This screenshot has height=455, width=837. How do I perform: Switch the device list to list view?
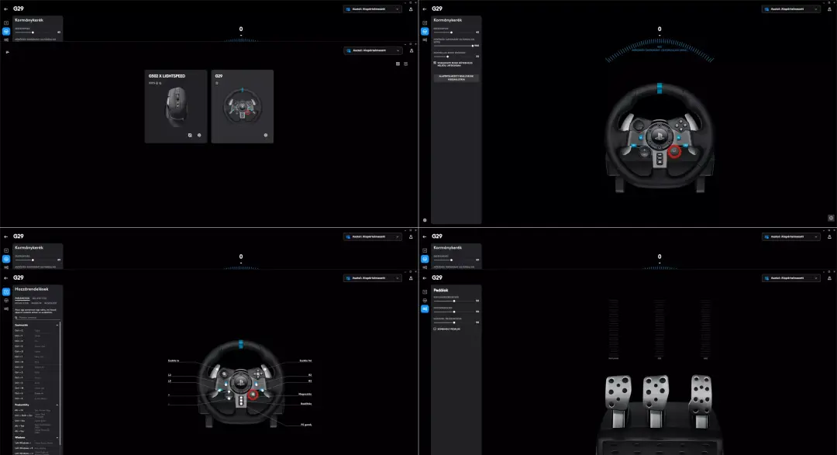[x=405, y=64]
